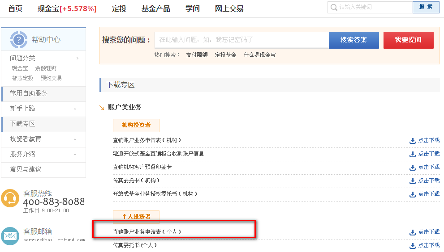
Task: Expand the 投资者教育 sidebar section
Action: tap(75, 139)
